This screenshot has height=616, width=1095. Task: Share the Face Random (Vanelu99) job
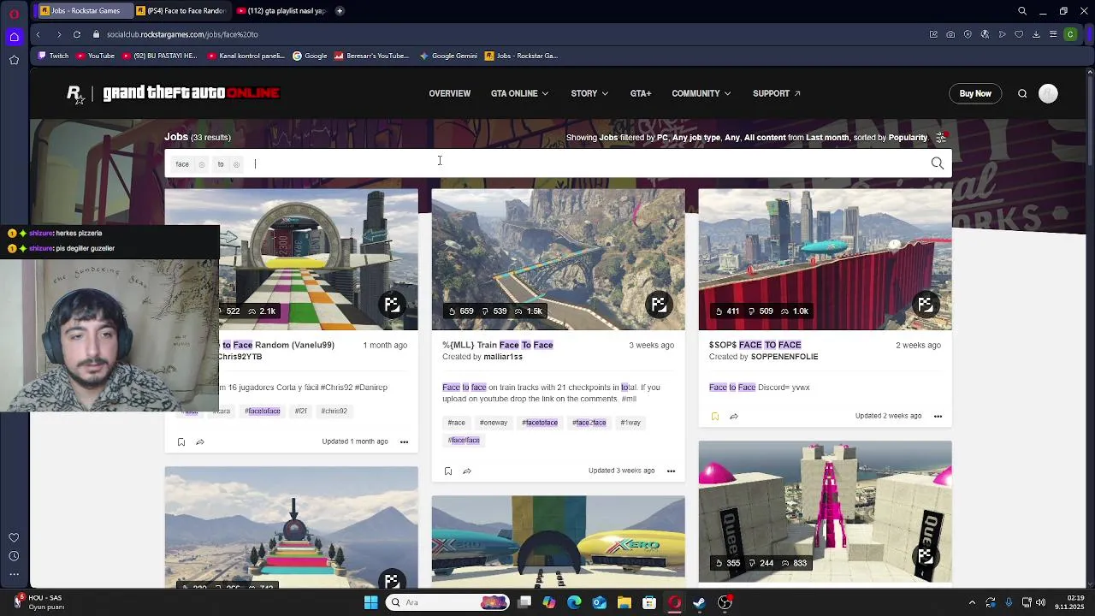200,442
